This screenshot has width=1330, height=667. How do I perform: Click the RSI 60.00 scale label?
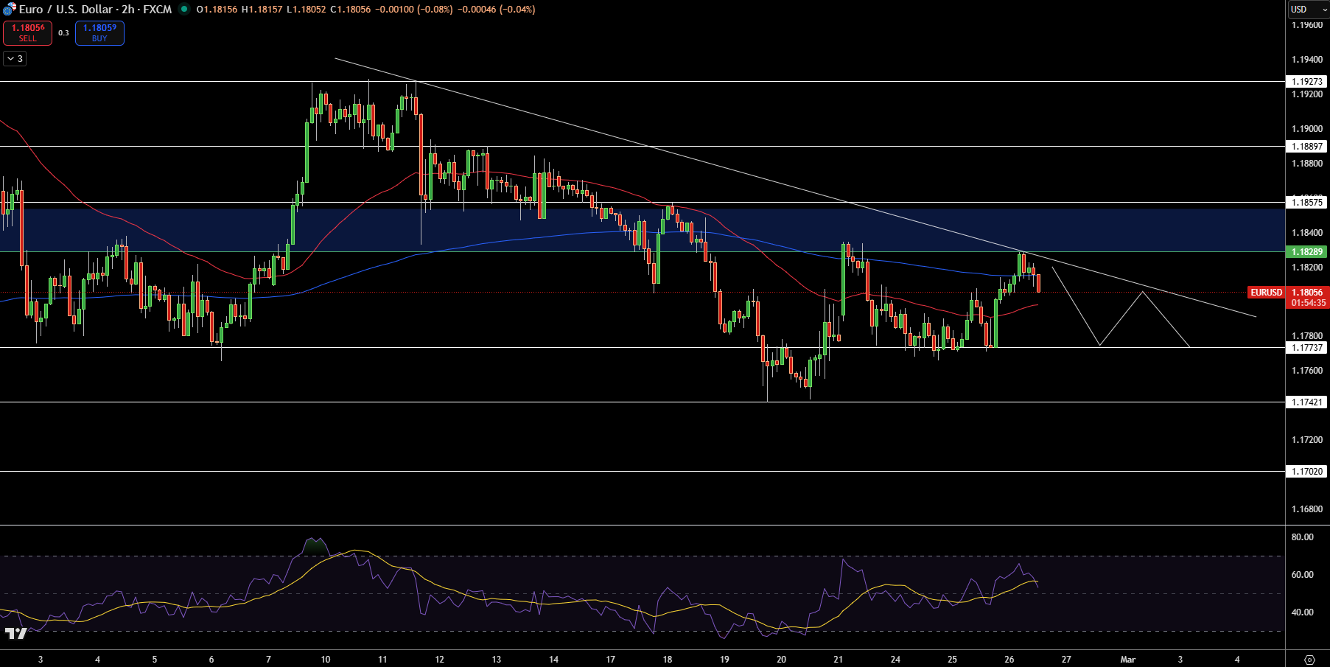coord(1302,575)
